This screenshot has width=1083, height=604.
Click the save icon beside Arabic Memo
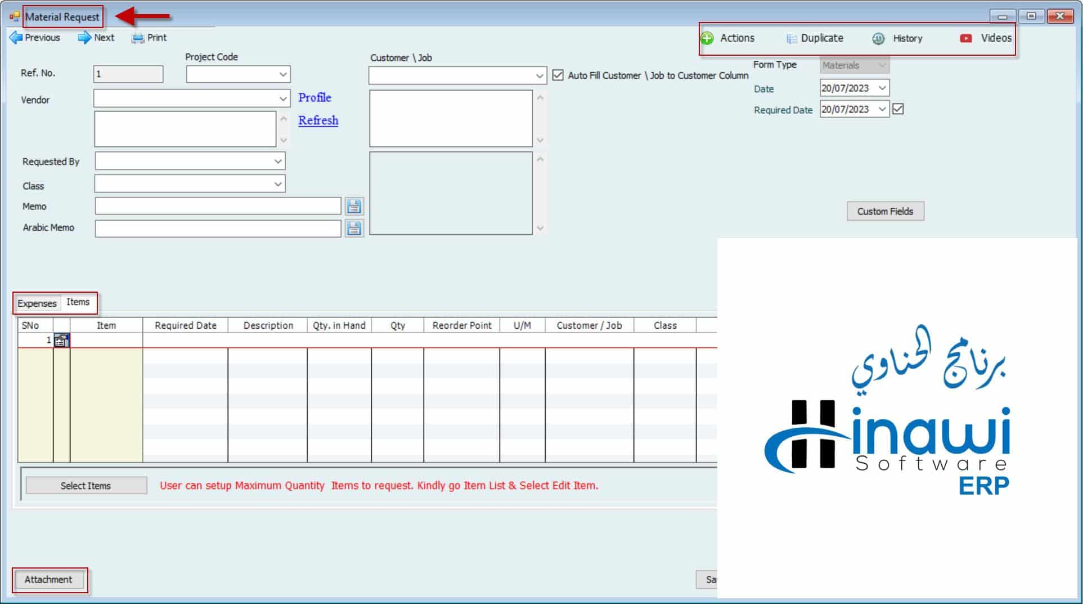click(x=354, y=228)
